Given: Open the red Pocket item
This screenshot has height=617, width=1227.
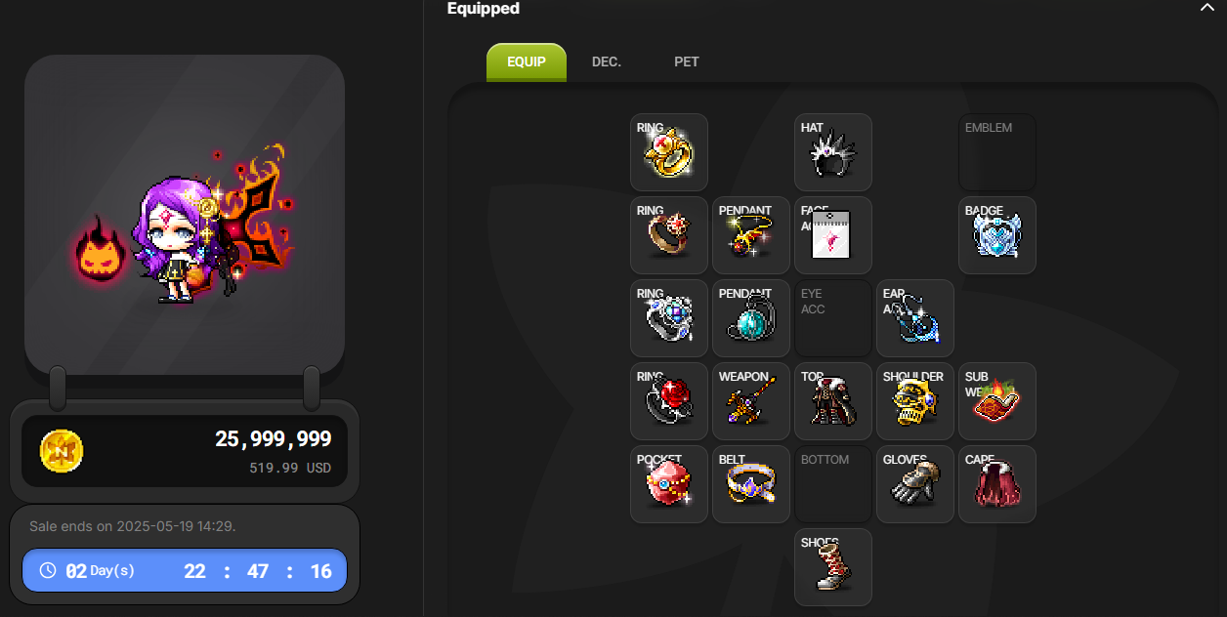Looking at the screenshot, I should (669, 484).
